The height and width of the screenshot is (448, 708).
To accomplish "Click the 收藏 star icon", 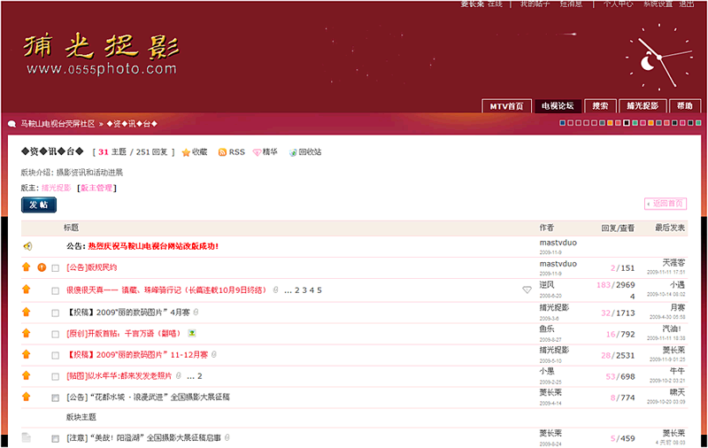I will pyautogui.click(x=186, y=152).
